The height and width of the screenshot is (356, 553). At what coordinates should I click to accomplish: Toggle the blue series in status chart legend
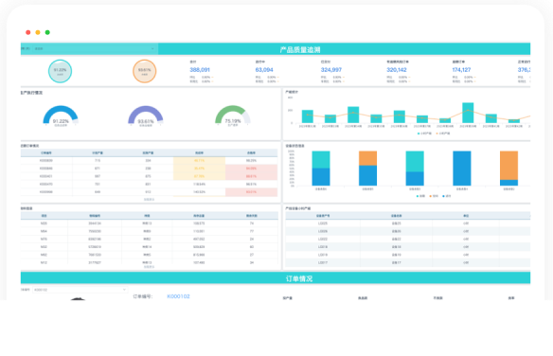tap(447, 196)
